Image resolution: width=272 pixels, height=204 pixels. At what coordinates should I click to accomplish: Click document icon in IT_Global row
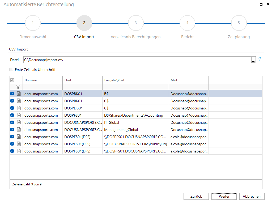click(x=19, y=122)
